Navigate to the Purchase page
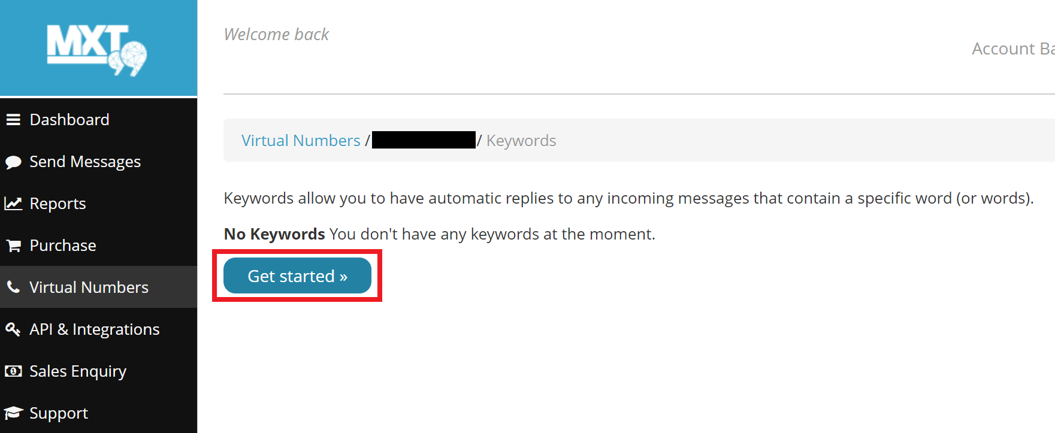This screenshot has height=433, width=1055. [63, 245]
